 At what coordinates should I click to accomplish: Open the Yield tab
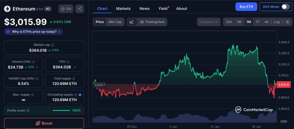[163, 9]
